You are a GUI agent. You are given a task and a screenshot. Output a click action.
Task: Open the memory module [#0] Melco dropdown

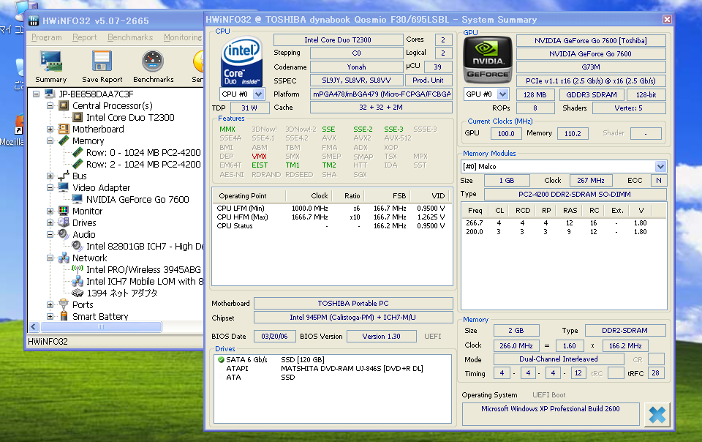(x=660, y=167)
